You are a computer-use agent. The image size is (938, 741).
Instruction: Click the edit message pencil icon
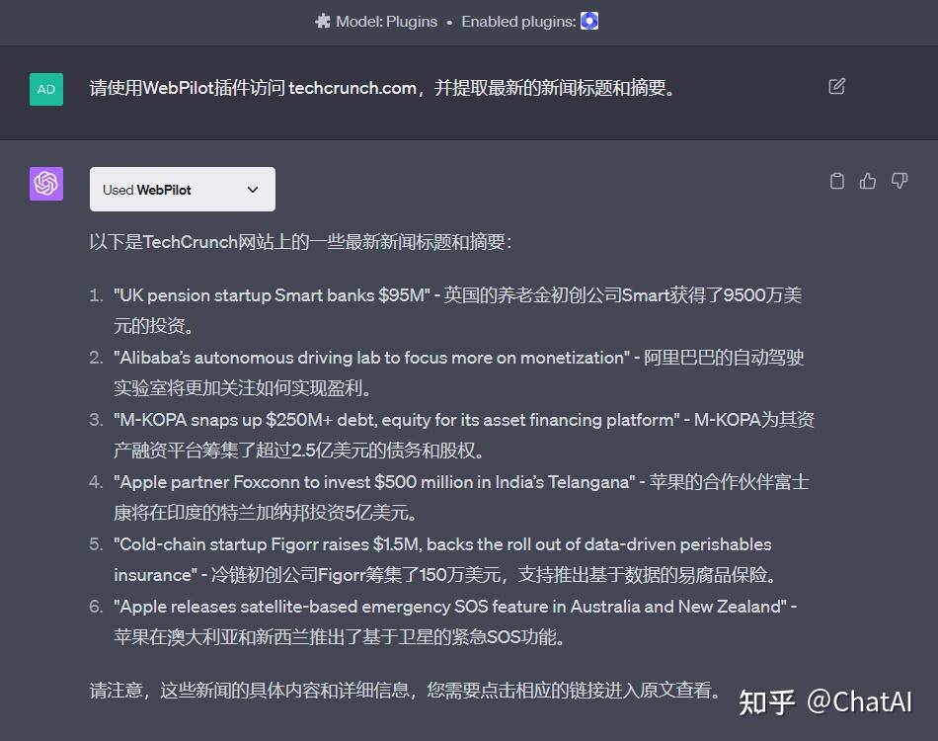click(836, 86)
